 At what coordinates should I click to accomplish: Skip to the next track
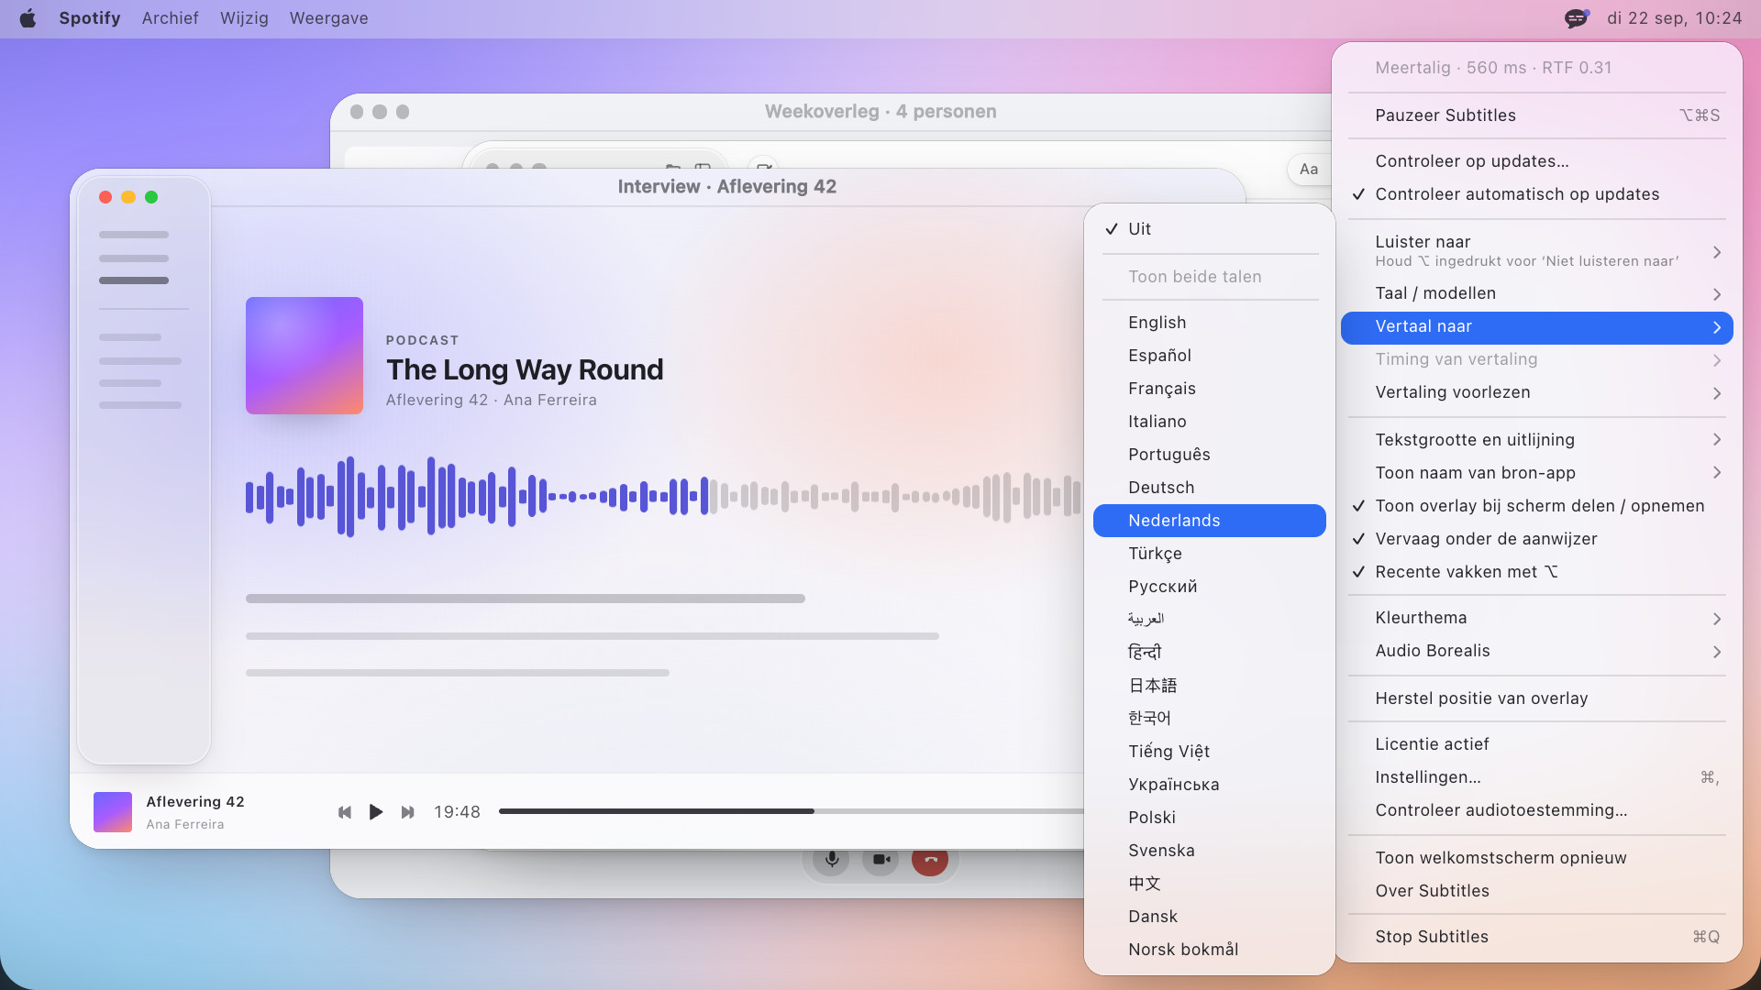click(x=408, y=812)
